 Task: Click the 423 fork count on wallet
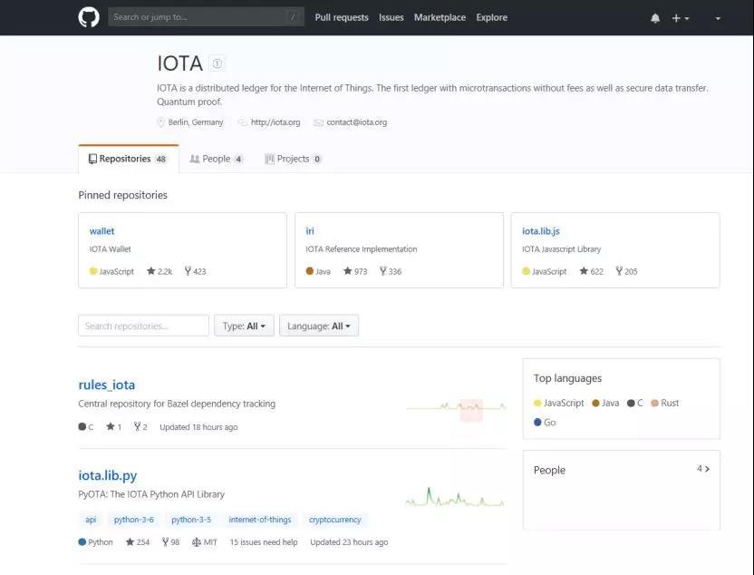click(x=195, y=271)
